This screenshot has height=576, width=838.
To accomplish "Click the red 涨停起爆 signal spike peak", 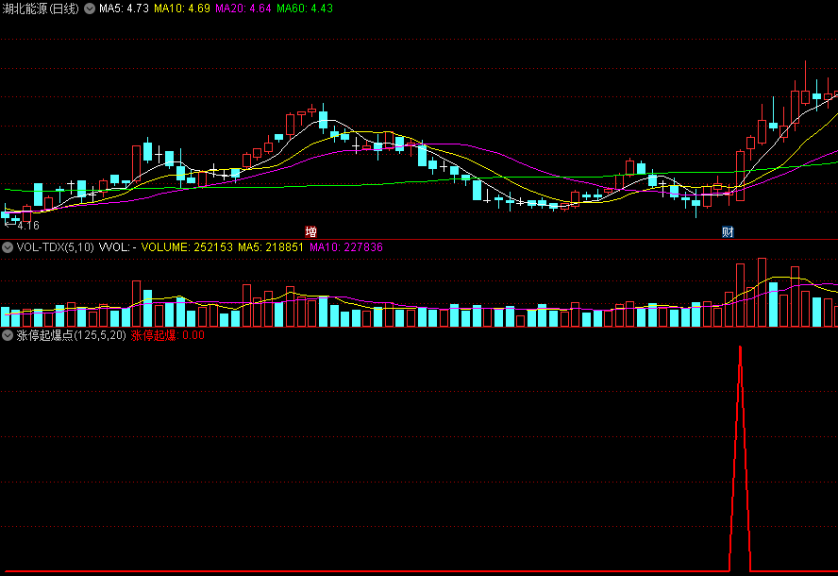I will pos(740,347).
